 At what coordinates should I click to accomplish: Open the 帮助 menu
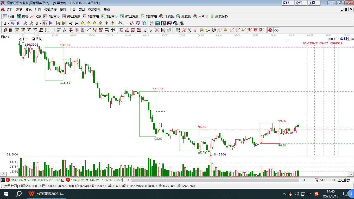click(107, 9)
